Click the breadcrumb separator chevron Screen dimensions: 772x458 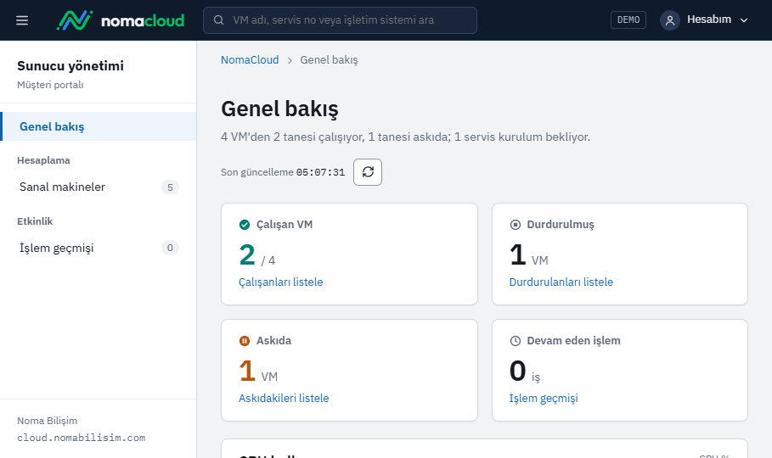(290, 60)
